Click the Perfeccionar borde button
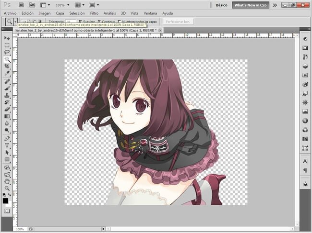Screen dimensions: 312x233 click(178, 22)
